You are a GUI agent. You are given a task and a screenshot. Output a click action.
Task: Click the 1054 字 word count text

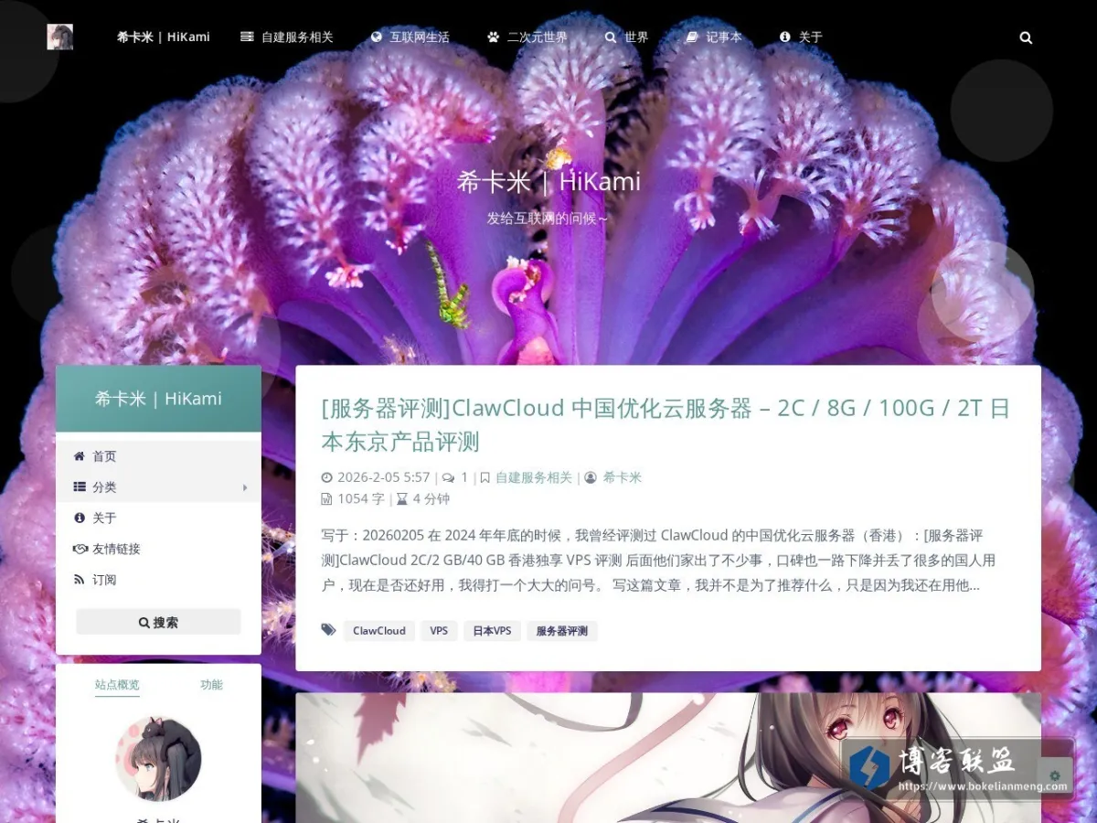(361, 499)
